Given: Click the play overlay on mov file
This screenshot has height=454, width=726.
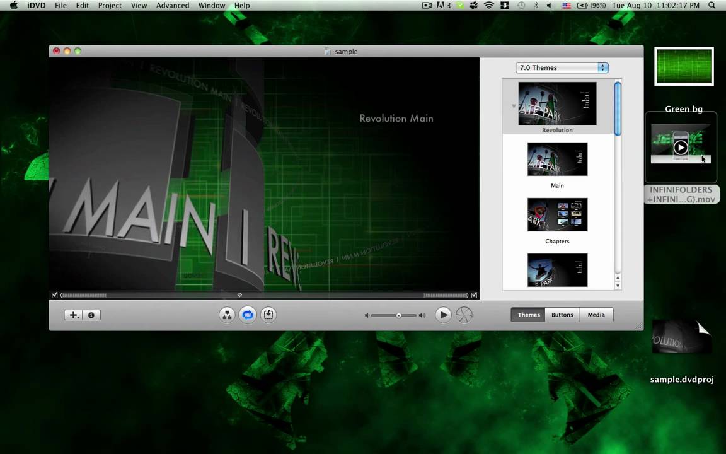Looking at the screenshot, I should 681,148.
